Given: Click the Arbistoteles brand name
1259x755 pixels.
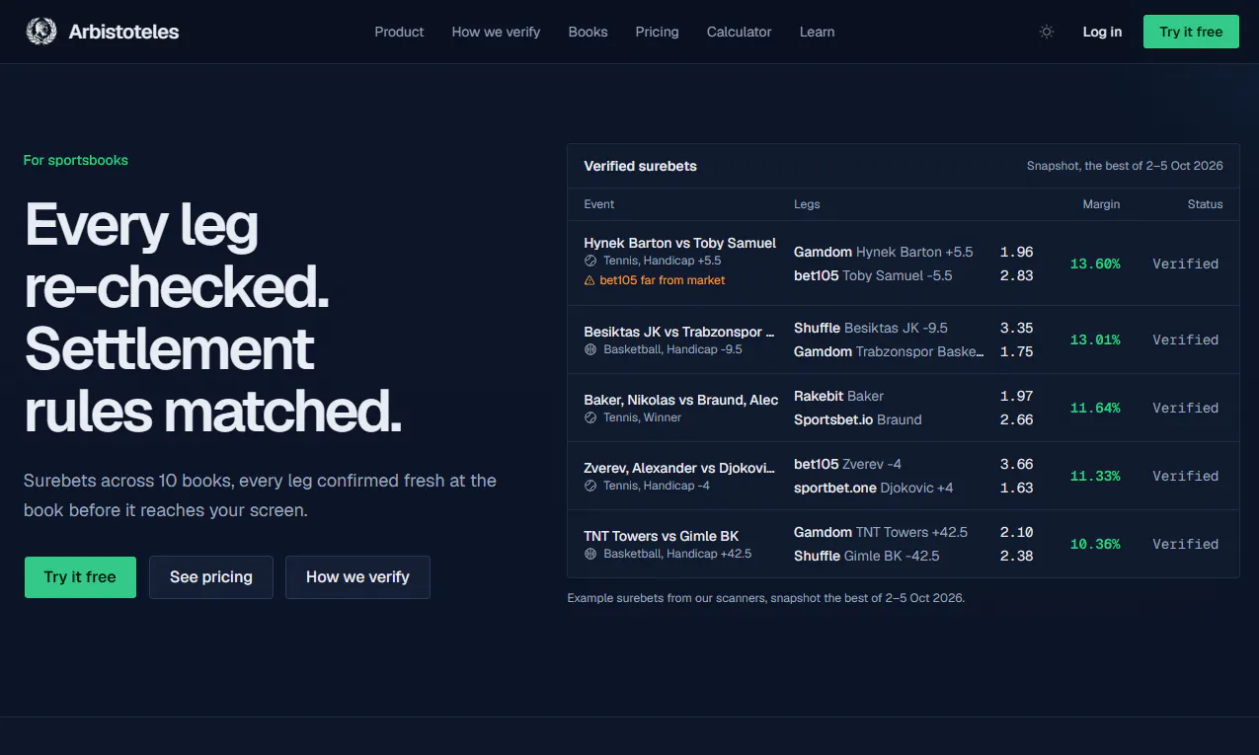Looking at the screenshot, I should pyautogui.click(x=123, y=32).
